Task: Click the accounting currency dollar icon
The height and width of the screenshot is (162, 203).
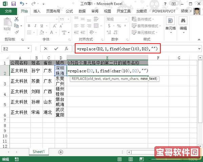Action: point(109,26)
